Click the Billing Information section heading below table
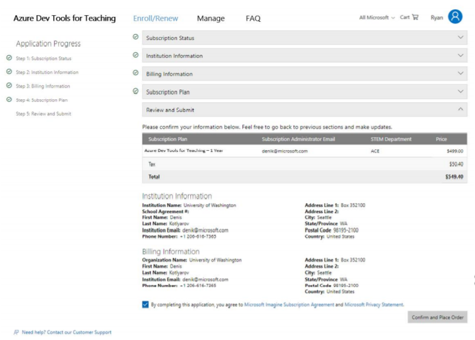Image resolution: width=475 pixels, height=340 pixels. pos(171,252)
